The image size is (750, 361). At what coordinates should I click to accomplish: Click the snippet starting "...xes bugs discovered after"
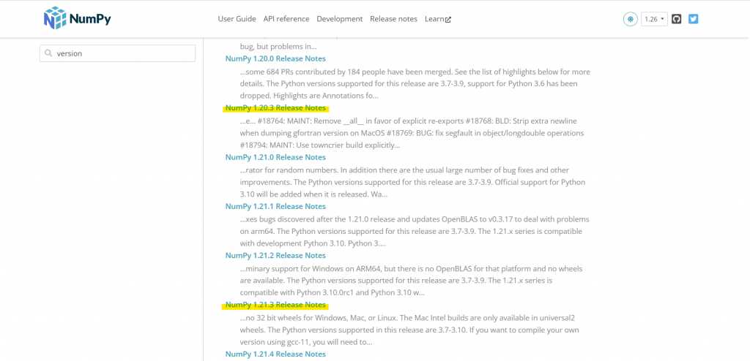click(x=415, y=231)
